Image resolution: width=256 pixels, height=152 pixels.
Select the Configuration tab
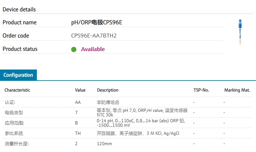tap(18, 75)
